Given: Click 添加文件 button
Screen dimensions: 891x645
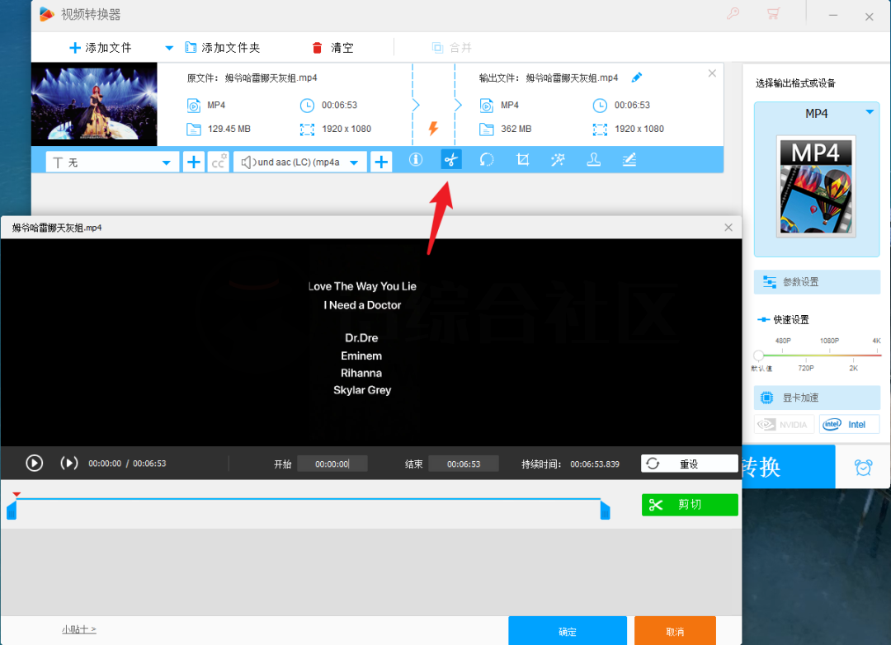Looking at the screenshot, I should tap(100, 49).
